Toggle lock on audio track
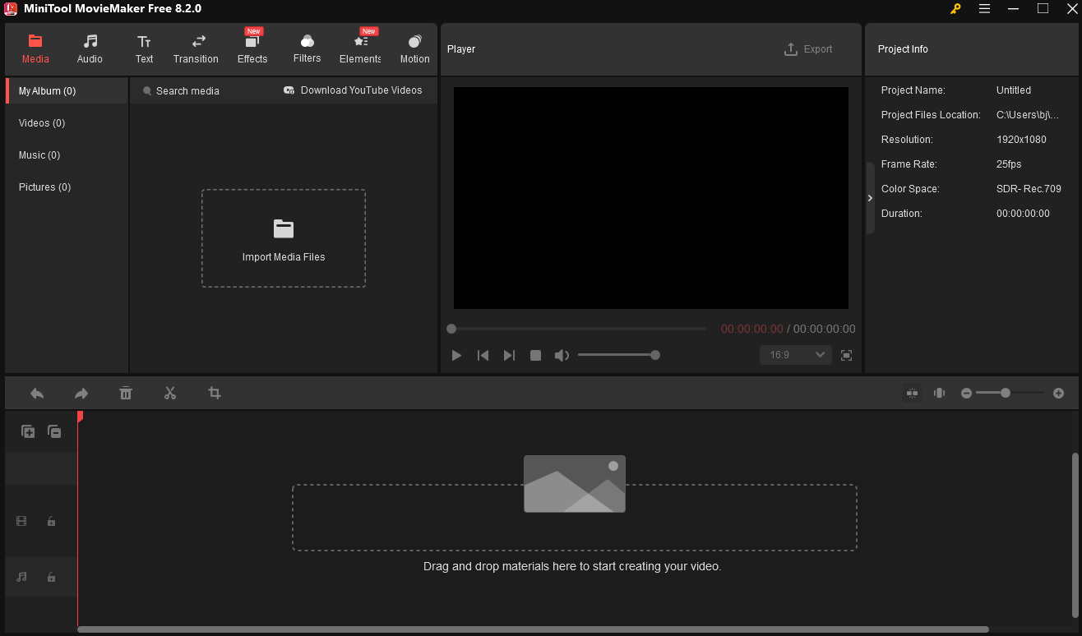This screenshot has height=636, width=1082. [51, 577]
